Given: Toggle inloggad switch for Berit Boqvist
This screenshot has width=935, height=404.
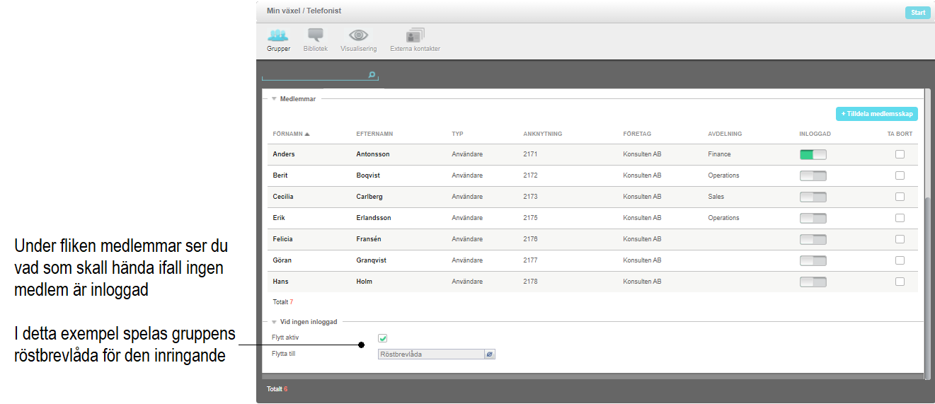Looking at the screenshot, I should [x=813, y=175].
